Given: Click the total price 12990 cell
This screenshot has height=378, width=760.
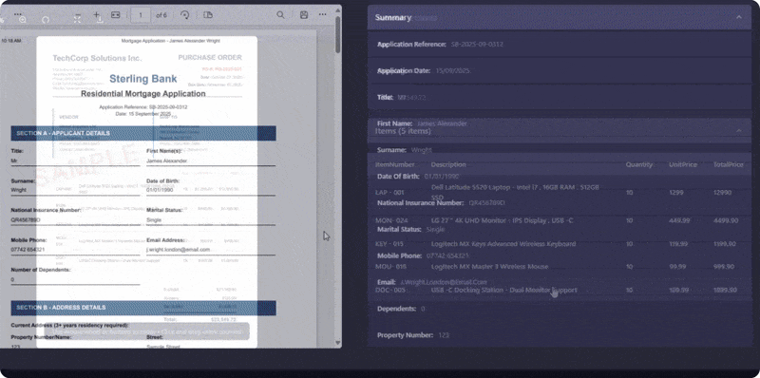Looking at the screenshot, I should click(722, 193).
